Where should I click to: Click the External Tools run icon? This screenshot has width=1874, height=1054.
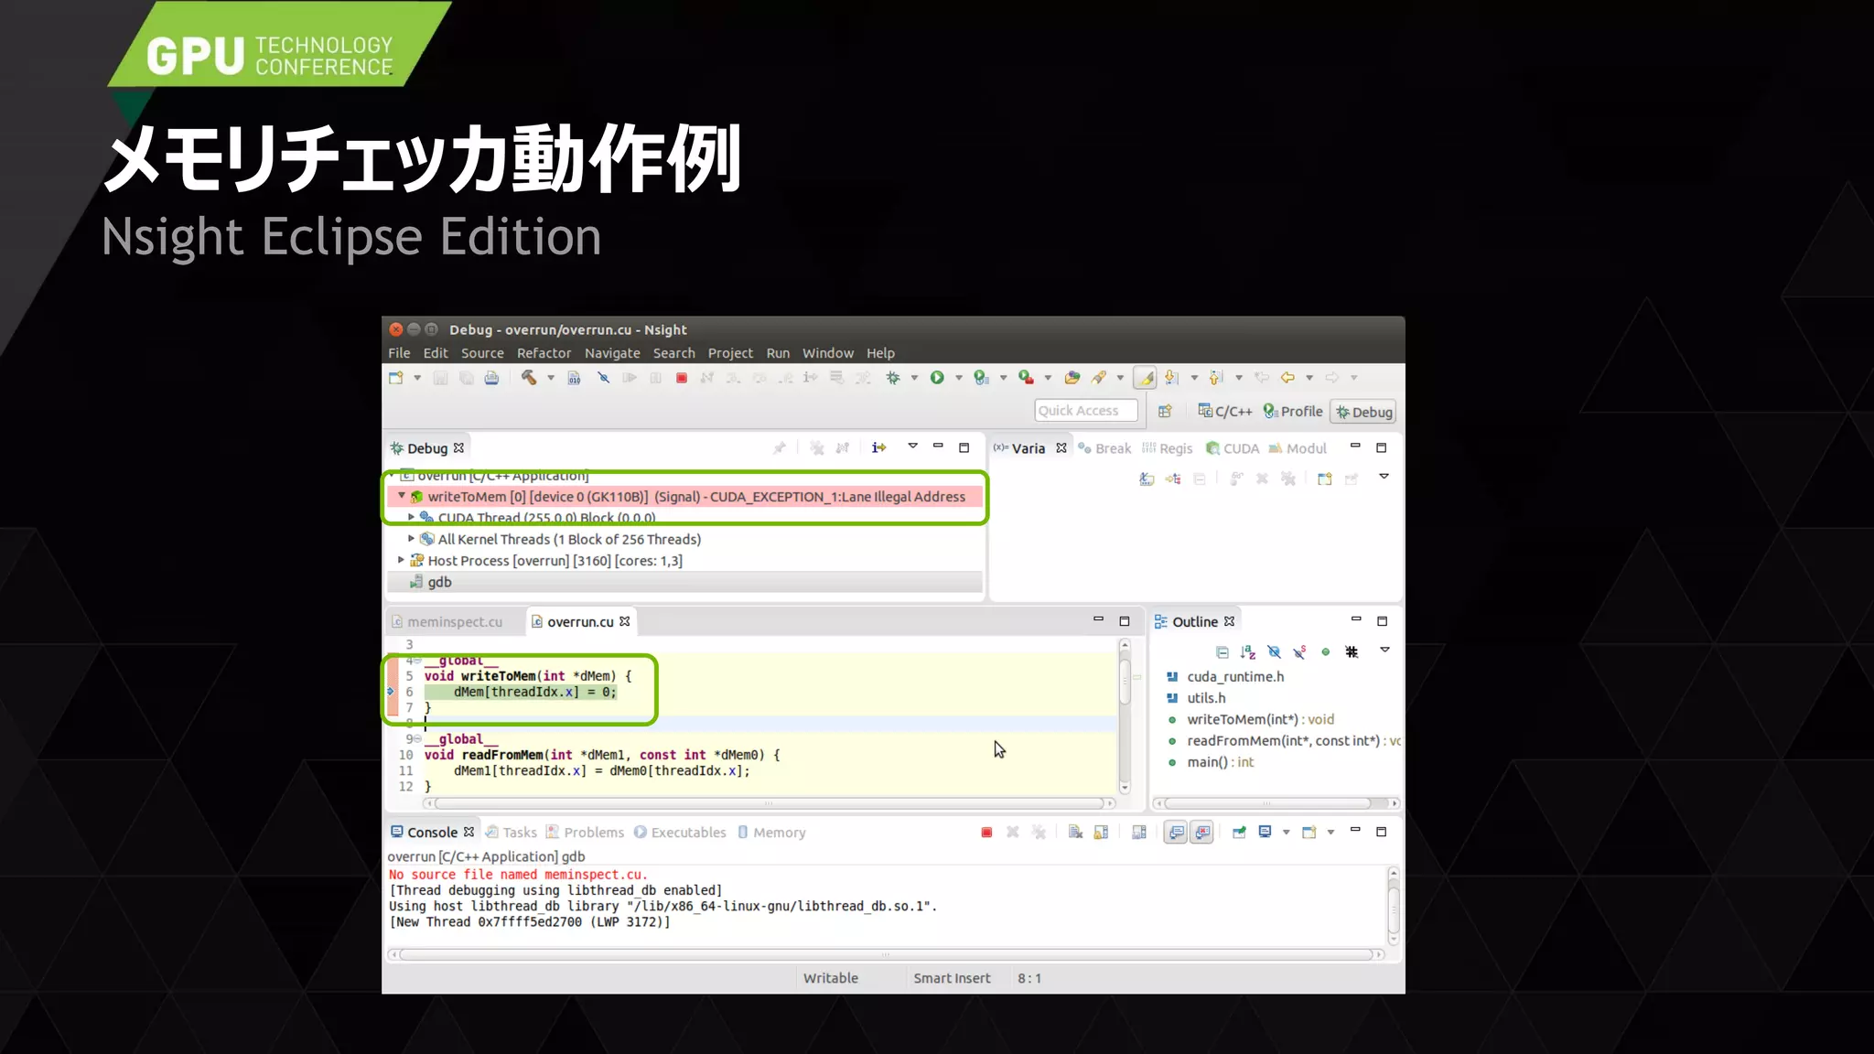coord(1026,378)
